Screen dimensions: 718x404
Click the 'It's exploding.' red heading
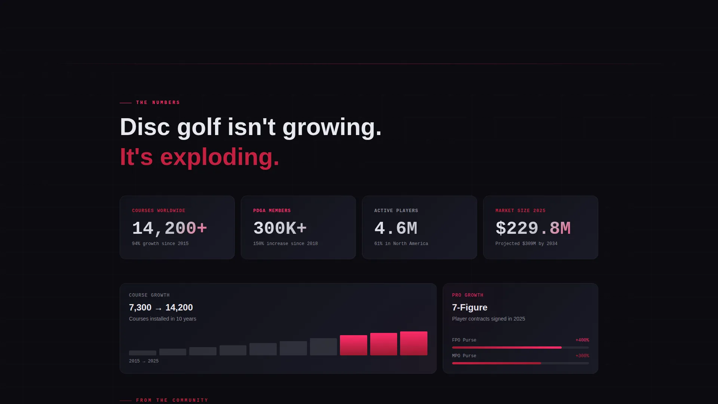[x=199, y=157]
